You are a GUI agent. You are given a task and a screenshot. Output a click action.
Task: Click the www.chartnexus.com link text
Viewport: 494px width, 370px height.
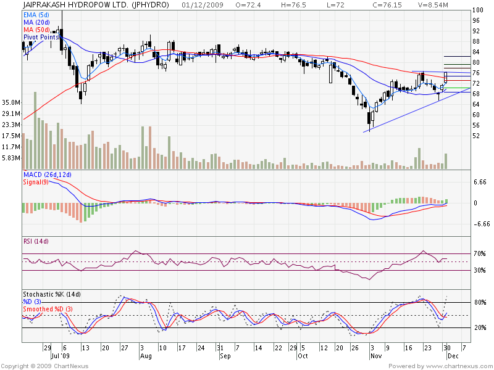point(458,366)
